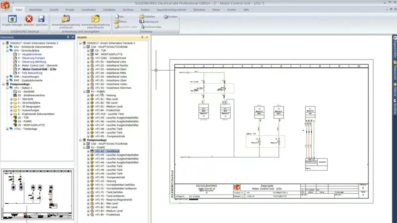Click the SOLIDWORKS logo in title block
397x223 pixels.
(x=237, y=187)
